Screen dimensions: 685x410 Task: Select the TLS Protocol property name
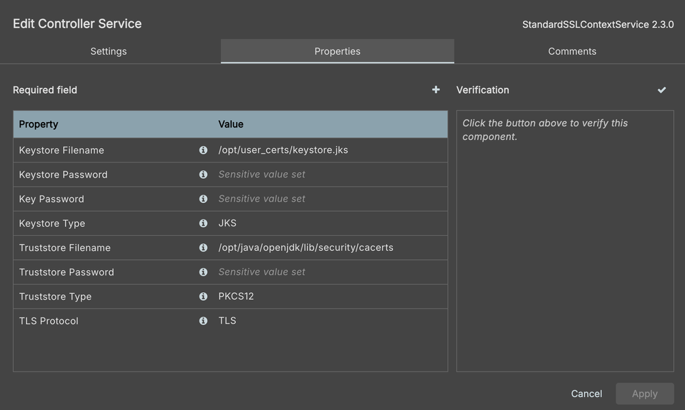(x=49, y=322)
